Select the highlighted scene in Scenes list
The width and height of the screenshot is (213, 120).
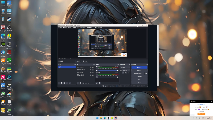(67, 67)
